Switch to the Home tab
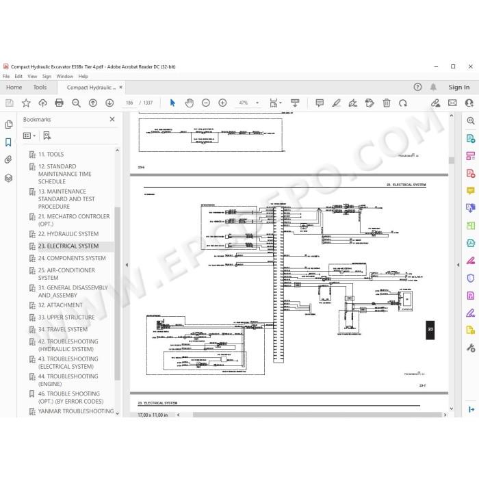 tap(14, 88)
